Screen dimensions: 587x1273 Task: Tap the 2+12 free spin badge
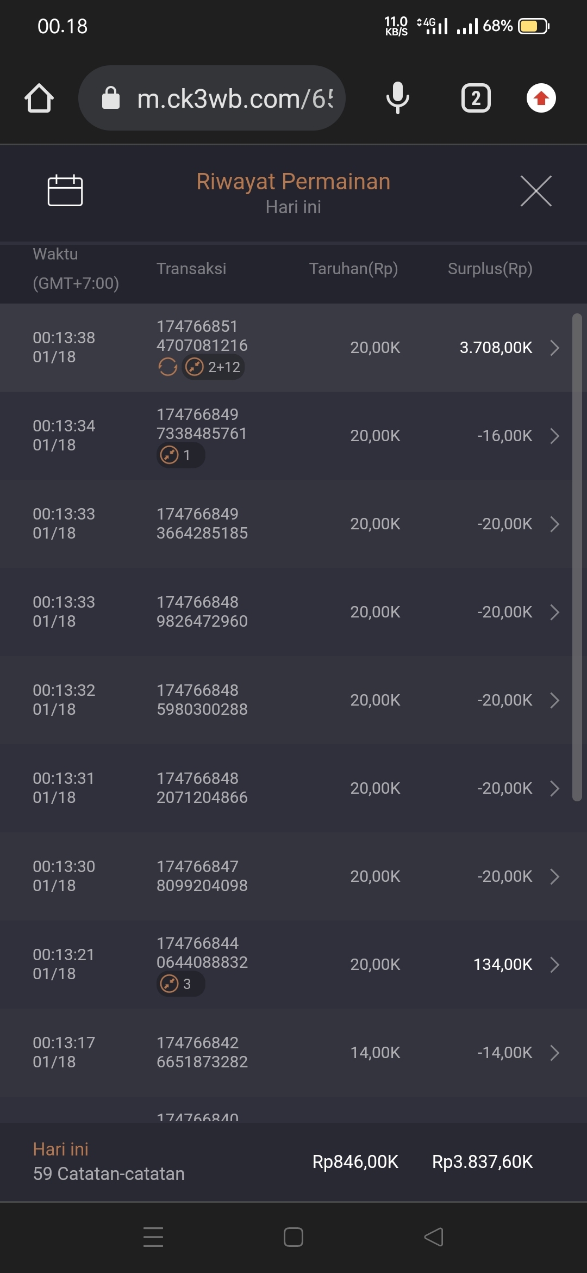[x=213, y=367]
